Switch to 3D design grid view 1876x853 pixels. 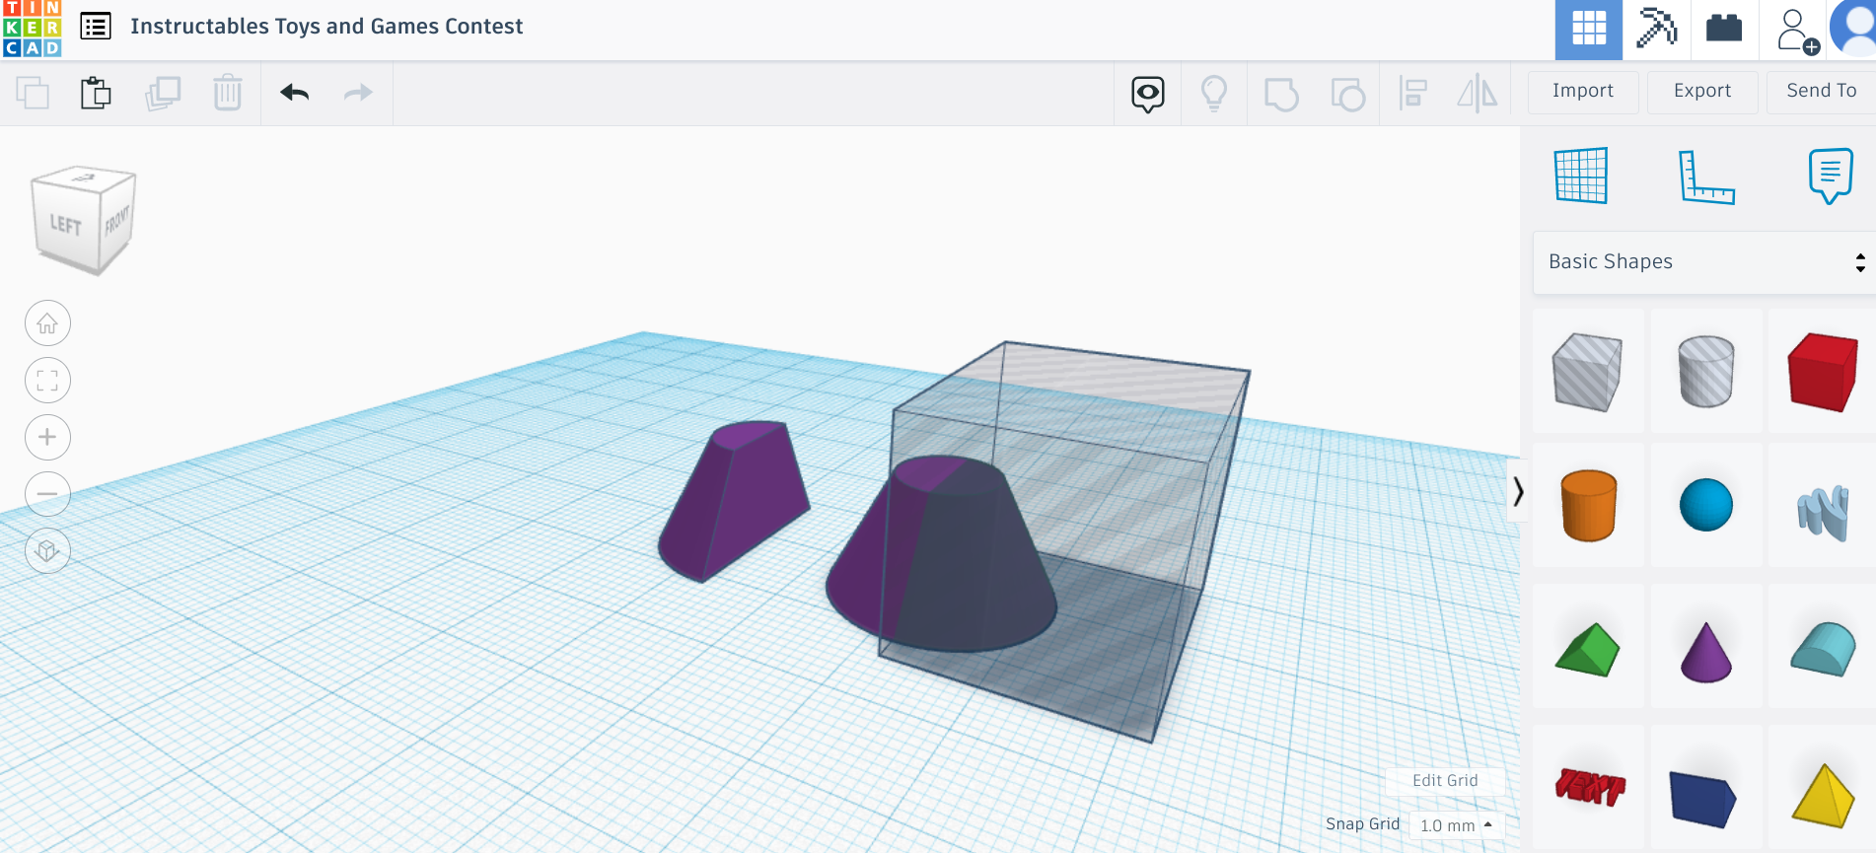pos(1589,30)
